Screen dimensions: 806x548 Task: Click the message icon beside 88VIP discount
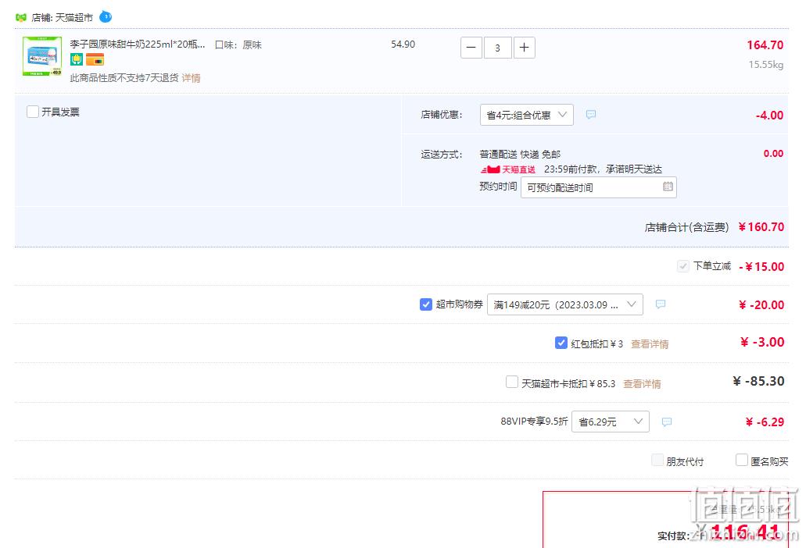click(667, 422)
